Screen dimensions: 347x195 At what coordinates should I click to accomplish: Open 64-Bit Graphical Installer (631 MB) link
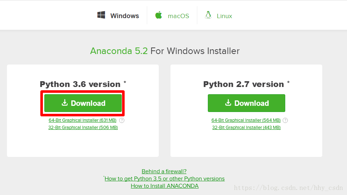[82, 120]
